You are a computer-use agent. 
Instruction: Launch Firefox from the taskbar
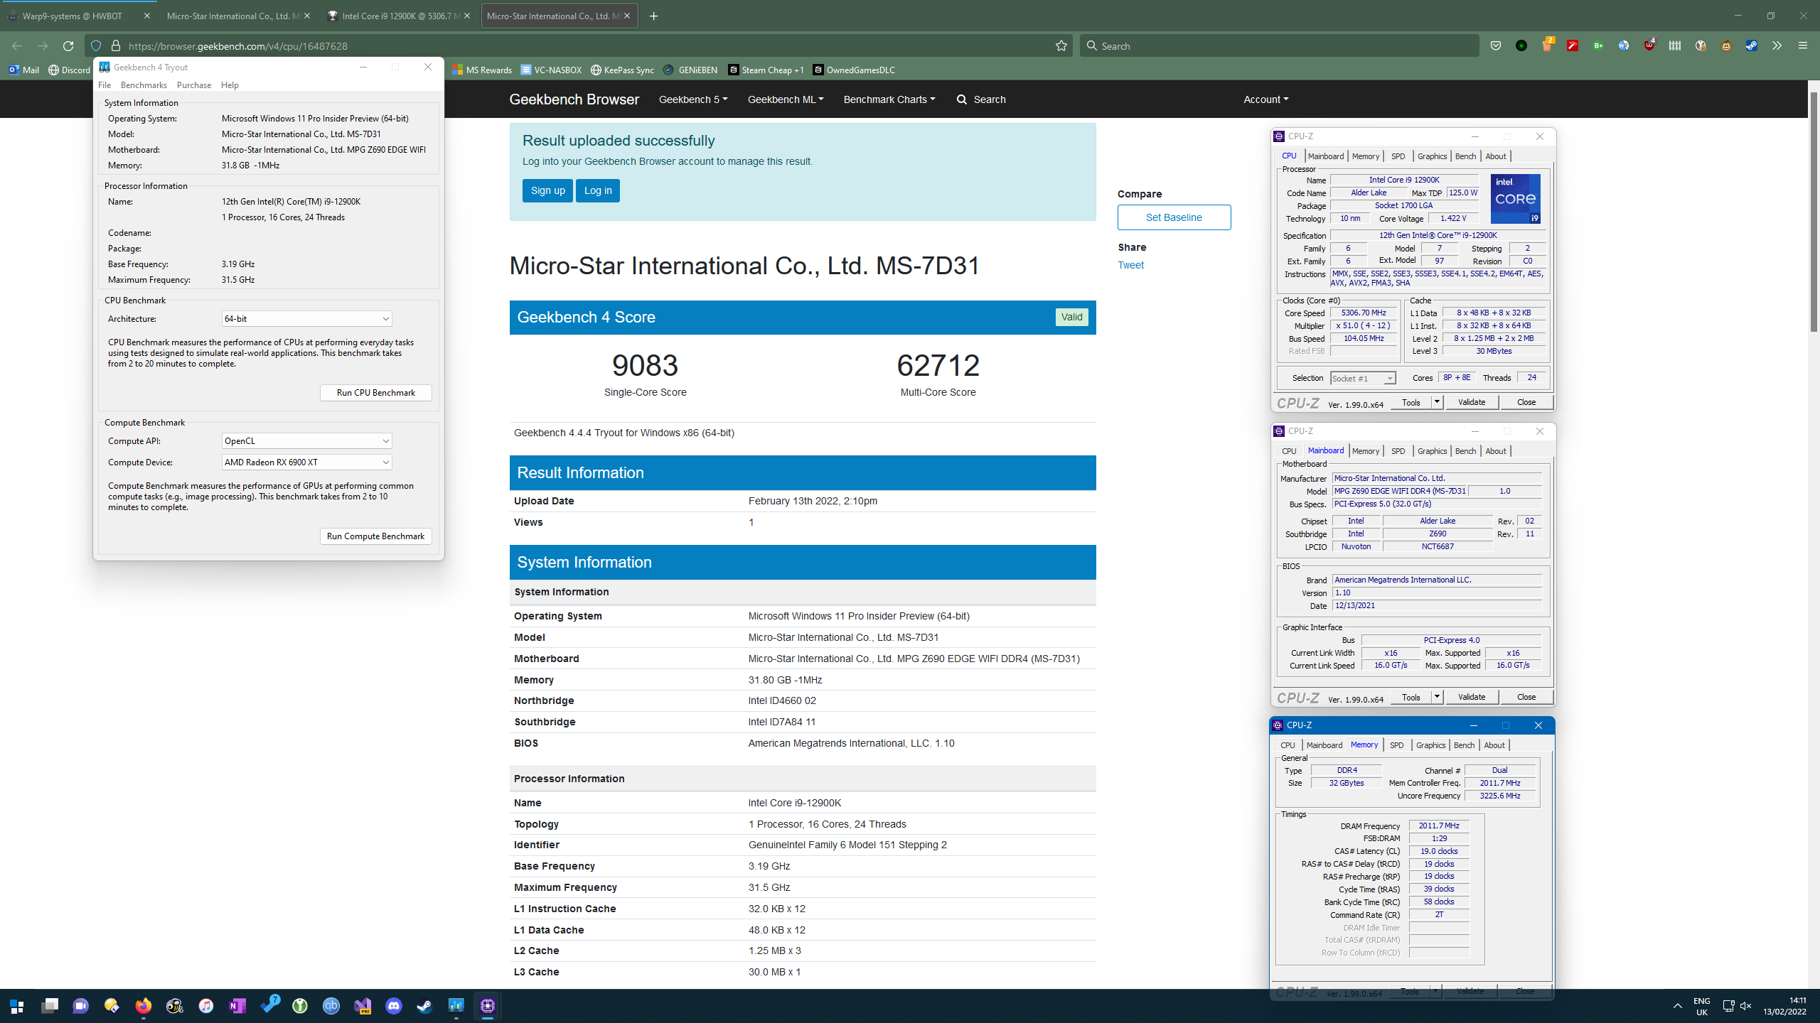(x=144, y=1006)
